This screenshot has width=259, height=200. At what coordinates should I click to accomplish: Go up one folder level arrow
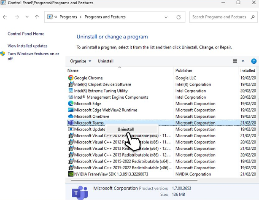pos(37,17)
